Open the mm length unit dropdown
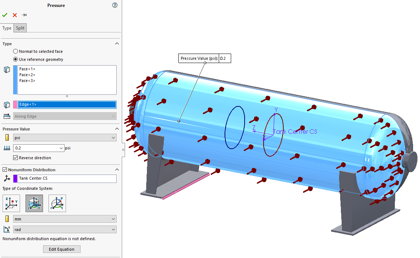This screenshot has width=420, height=258. click(x=65, y=219)
